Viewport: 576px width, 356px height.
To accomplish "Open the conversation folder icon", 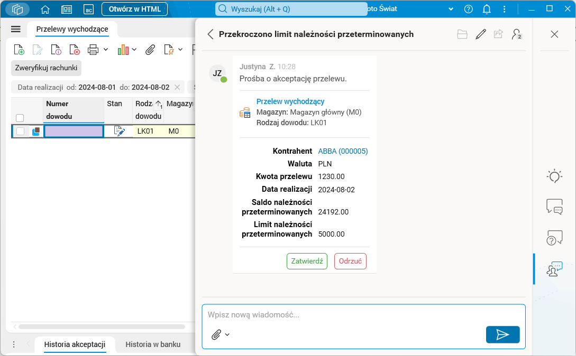I will (x=462, y=34).
